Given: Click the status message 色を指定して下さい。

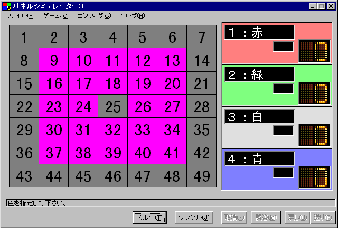Looking at the screenshot, I should pyautogui.click(x=37, y=203).
